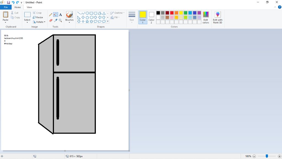282x159 pixels.
Task: Click the Undo arrow in title bar
Action: click(x=13, y=2)
